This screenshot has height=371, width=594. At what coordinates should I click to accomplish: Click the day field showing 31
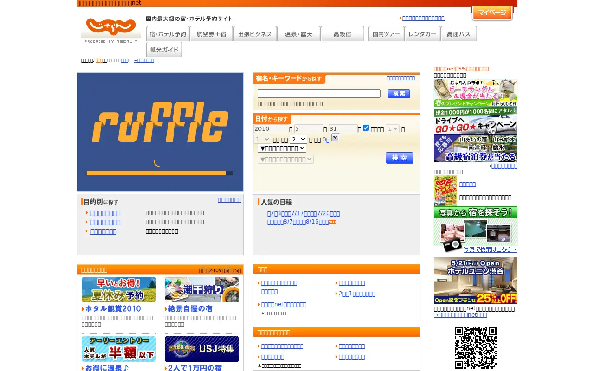pyautogui.click(x=343, y=129)
